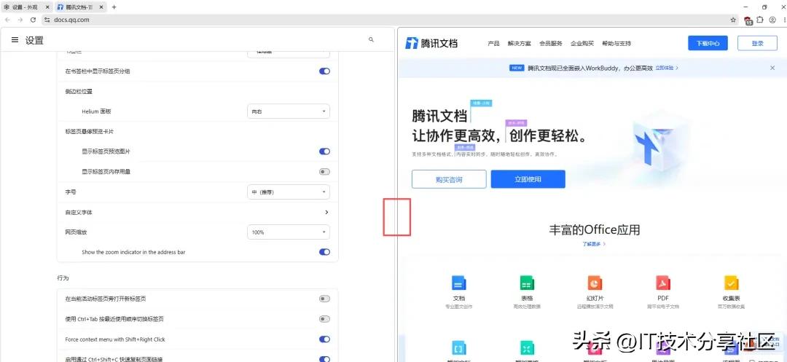Viewport: 787px width, 362px height.
Task: Click the 行为 section heading
Action: (63, 278)
